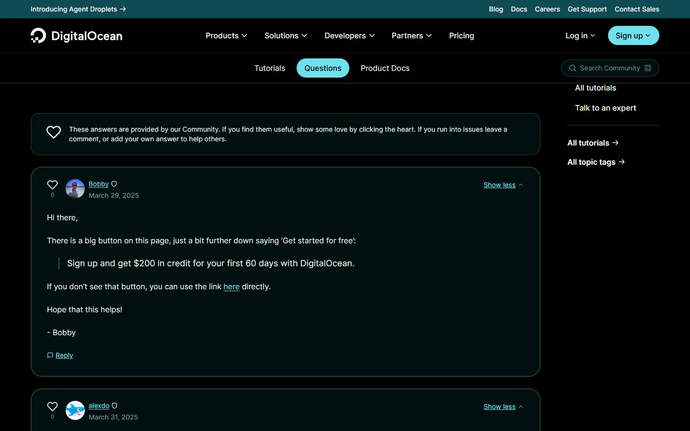Open Bobby's avatar profile picture
Screen dimensions: 690x431
(75, 189)
